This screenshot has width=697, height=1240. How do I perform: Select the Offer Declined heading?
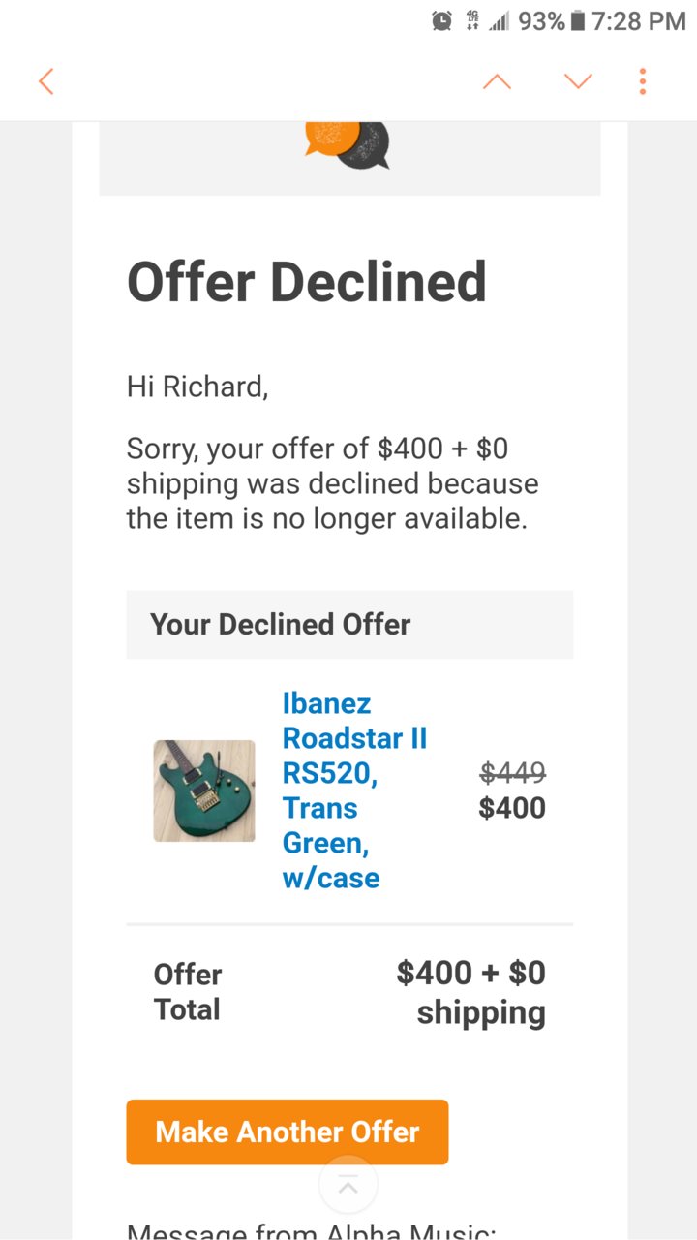(x=307, y=282)
